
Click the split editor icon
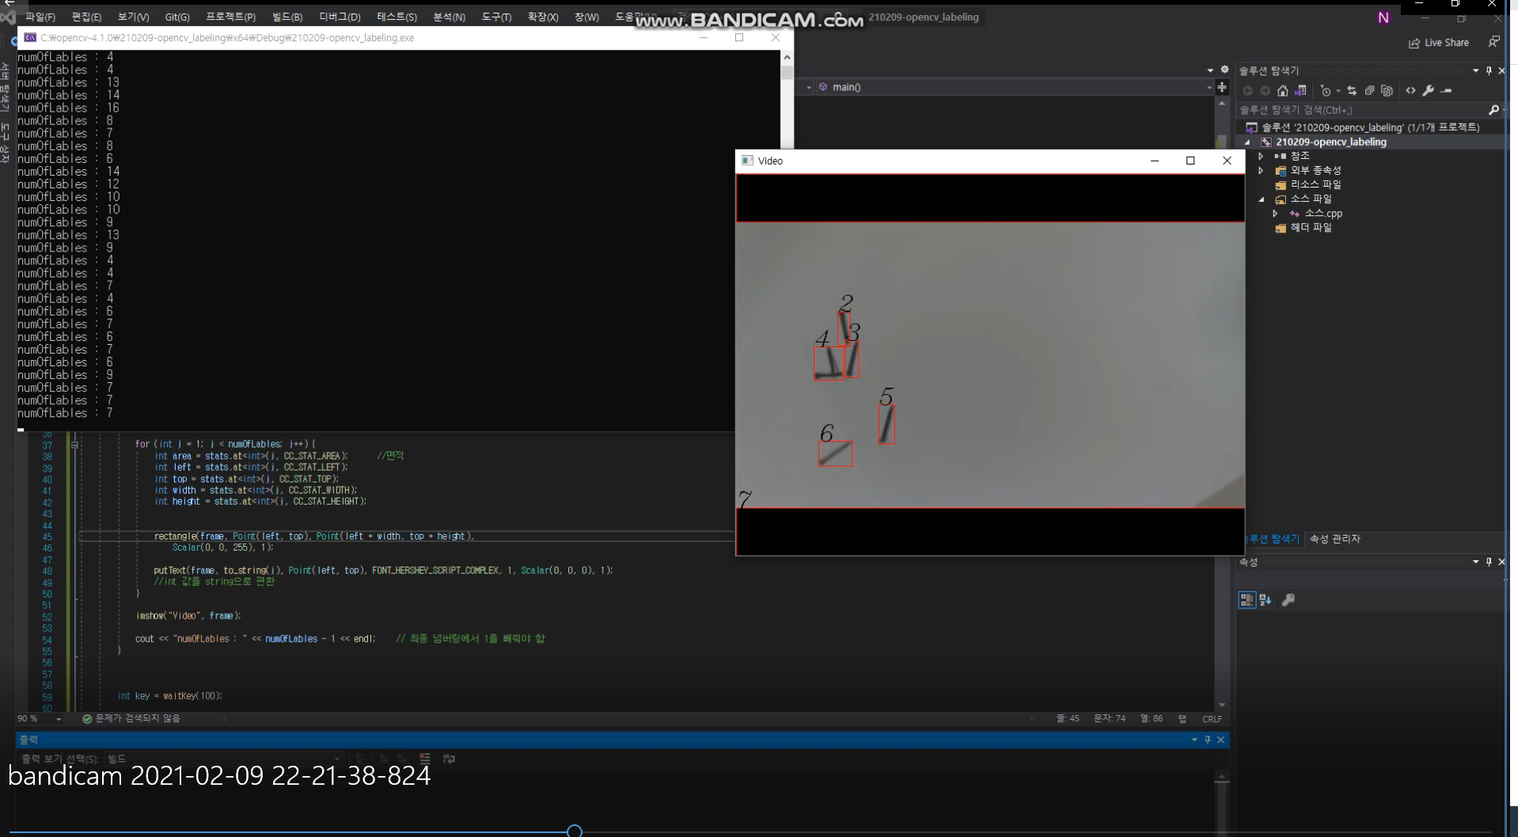point(1222,87)
